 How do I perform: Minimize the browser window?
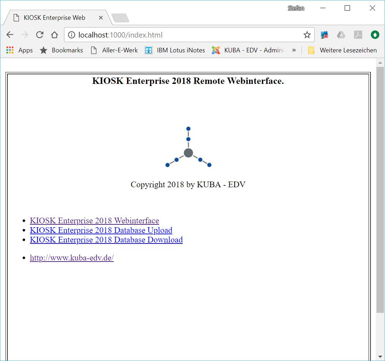(323, 8)
